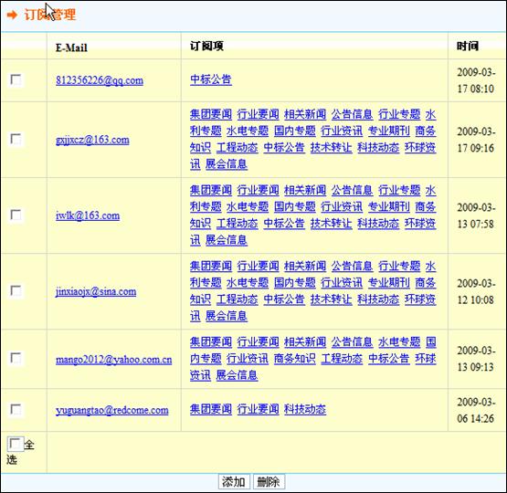Click the 添加 button
507x493 pixels.
pyautogui.click(x=234, y=482)
